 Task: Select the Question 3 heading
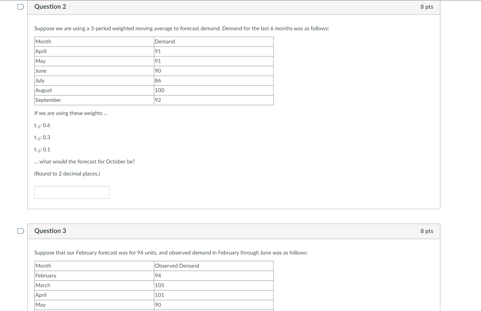[50, 231]
